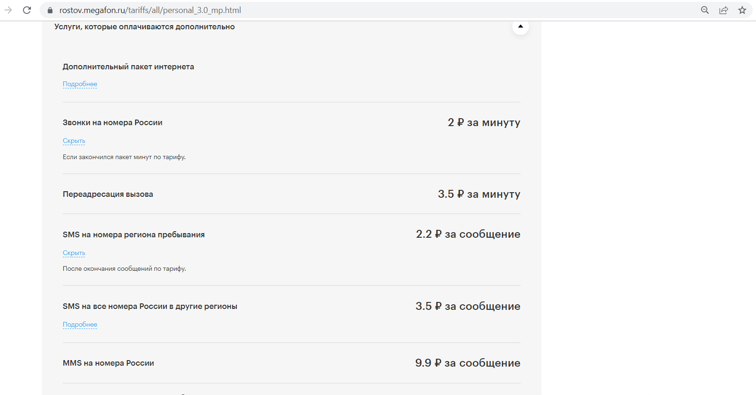Expand details under Дополнительный пакет интернета
756x395 pixels.
[x=80, y=84]
